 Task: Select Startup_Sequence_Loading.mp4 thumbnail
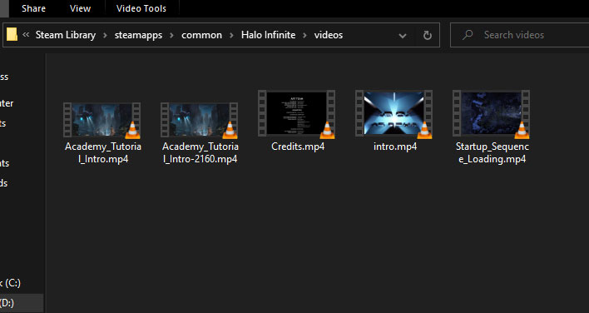(x=491, y=113)
